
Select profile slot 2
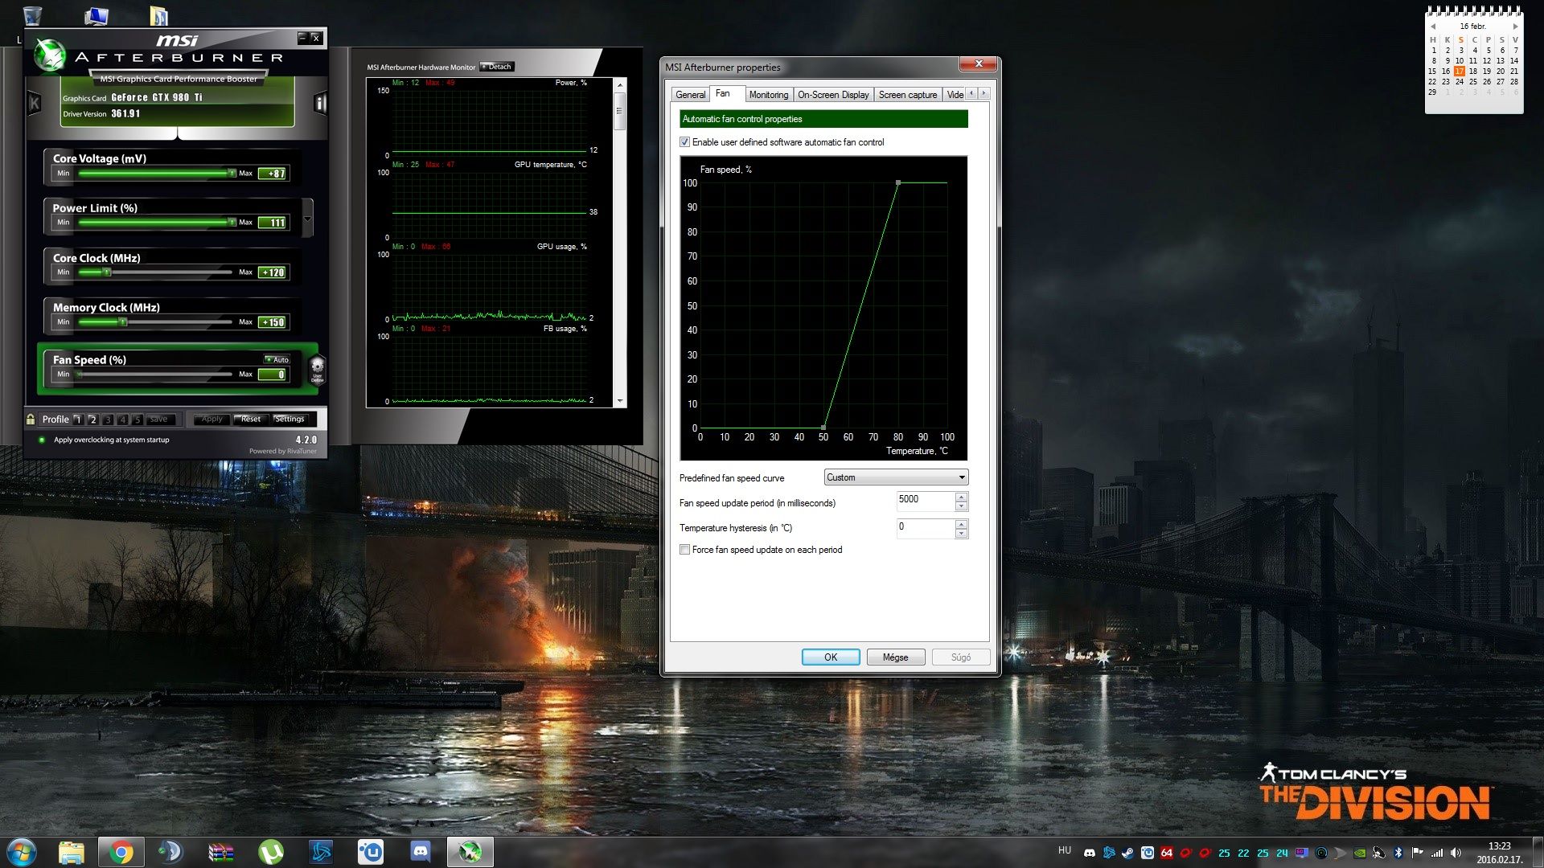coord(92,419)
